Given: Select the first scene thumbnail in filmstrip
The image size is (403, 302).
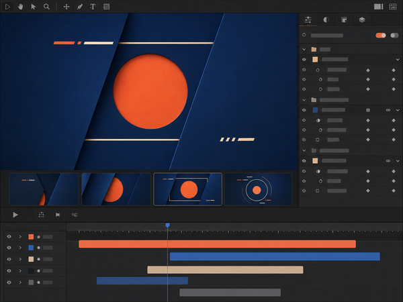Looking at the screenshot, I should point(44,189).
